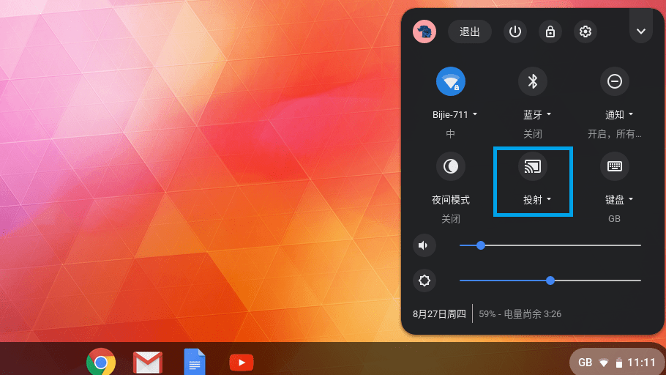
Task: Click the 夜间模式 label
Action: [x=451, y=199]
